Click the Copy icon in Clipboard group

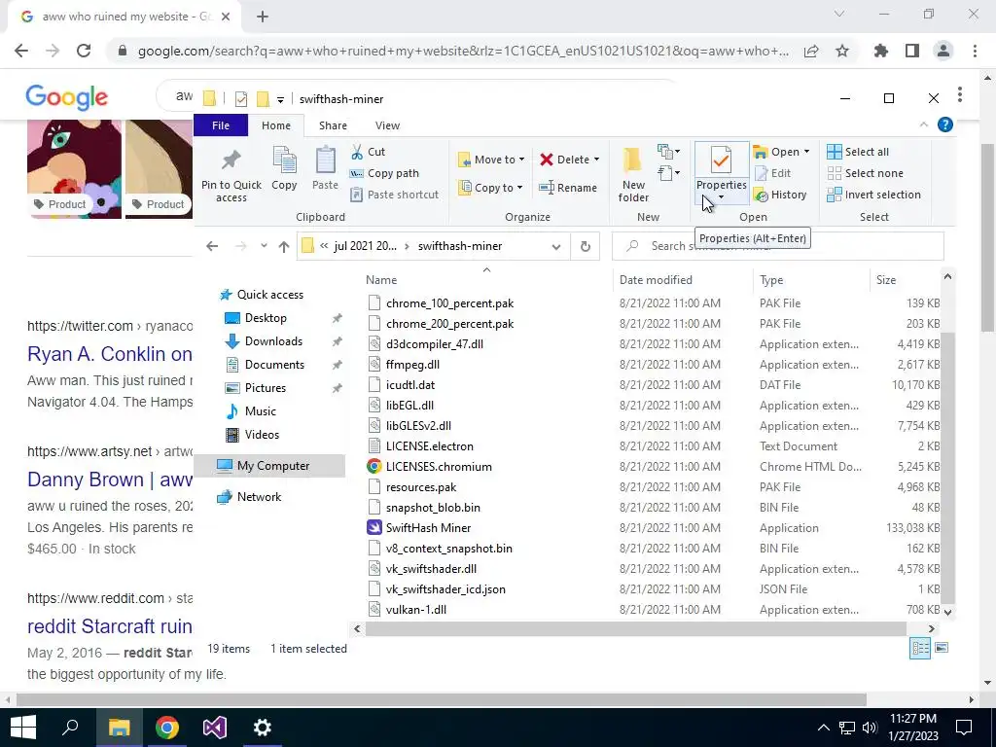[x=284, y=160]
